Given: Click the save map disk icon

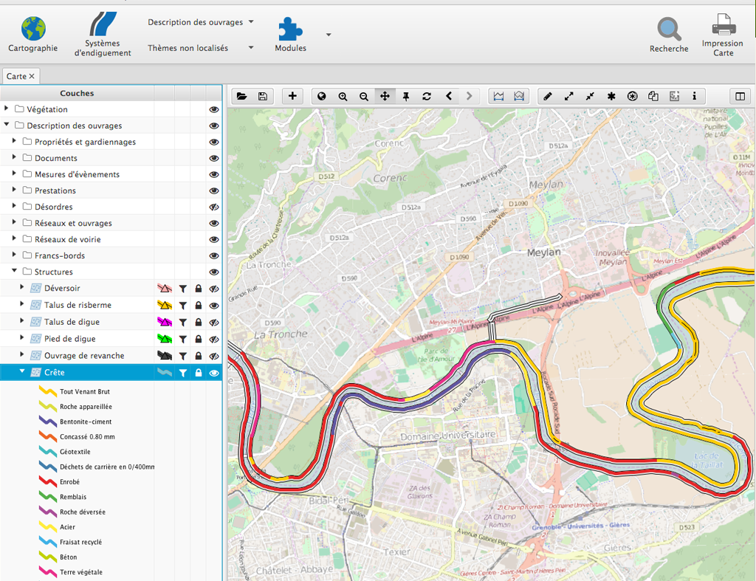Looking at the screenshot, I should 262,96.
